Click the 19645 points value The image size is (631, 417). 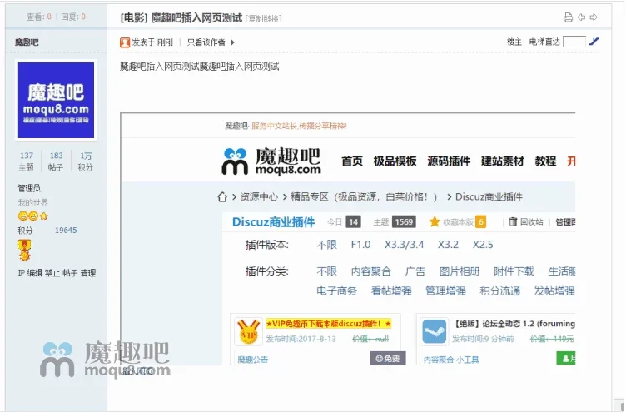coord(66,231)
